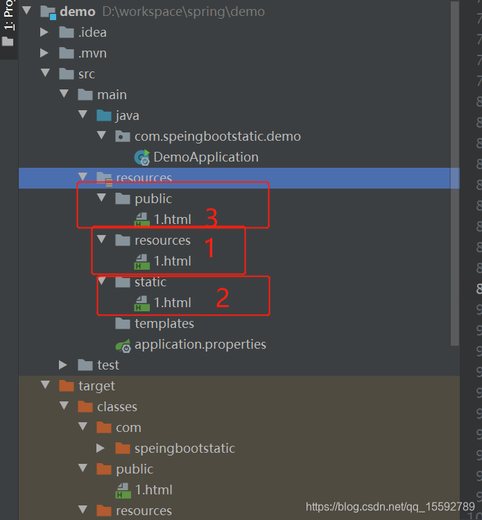Collapse the classes folder arrow
This screenshot has height=520, width=482.
[64, 406]
